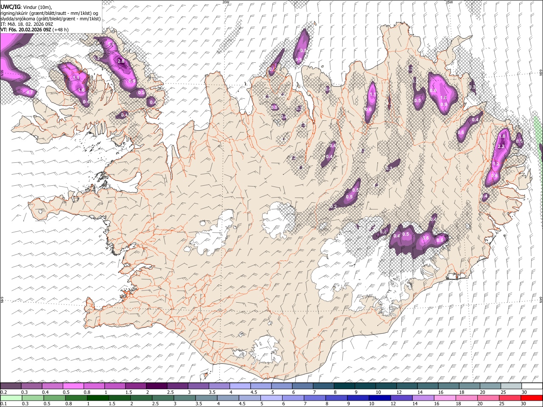Click the '30' label in the snow legend
543x407 pixels.
click(524, 392)
